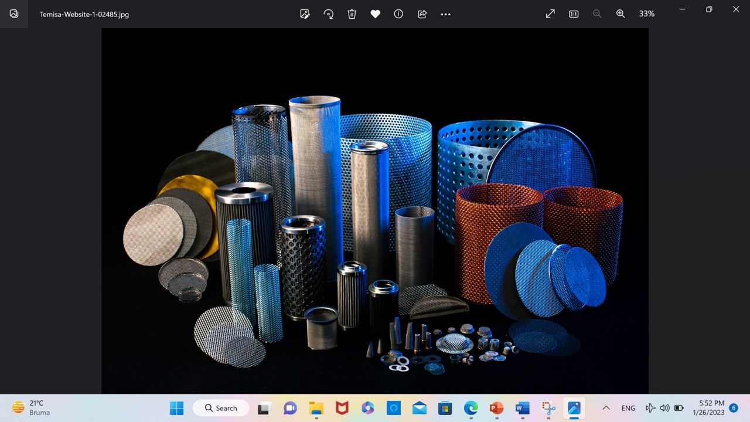
Task: Open the clock showing 5:52 PM
Action: [708, 408]
